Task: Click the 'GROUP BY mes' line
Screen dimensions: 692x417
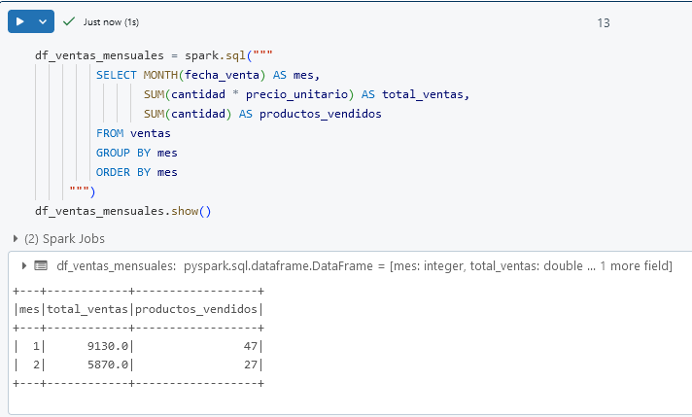Action: coord(136,153)
